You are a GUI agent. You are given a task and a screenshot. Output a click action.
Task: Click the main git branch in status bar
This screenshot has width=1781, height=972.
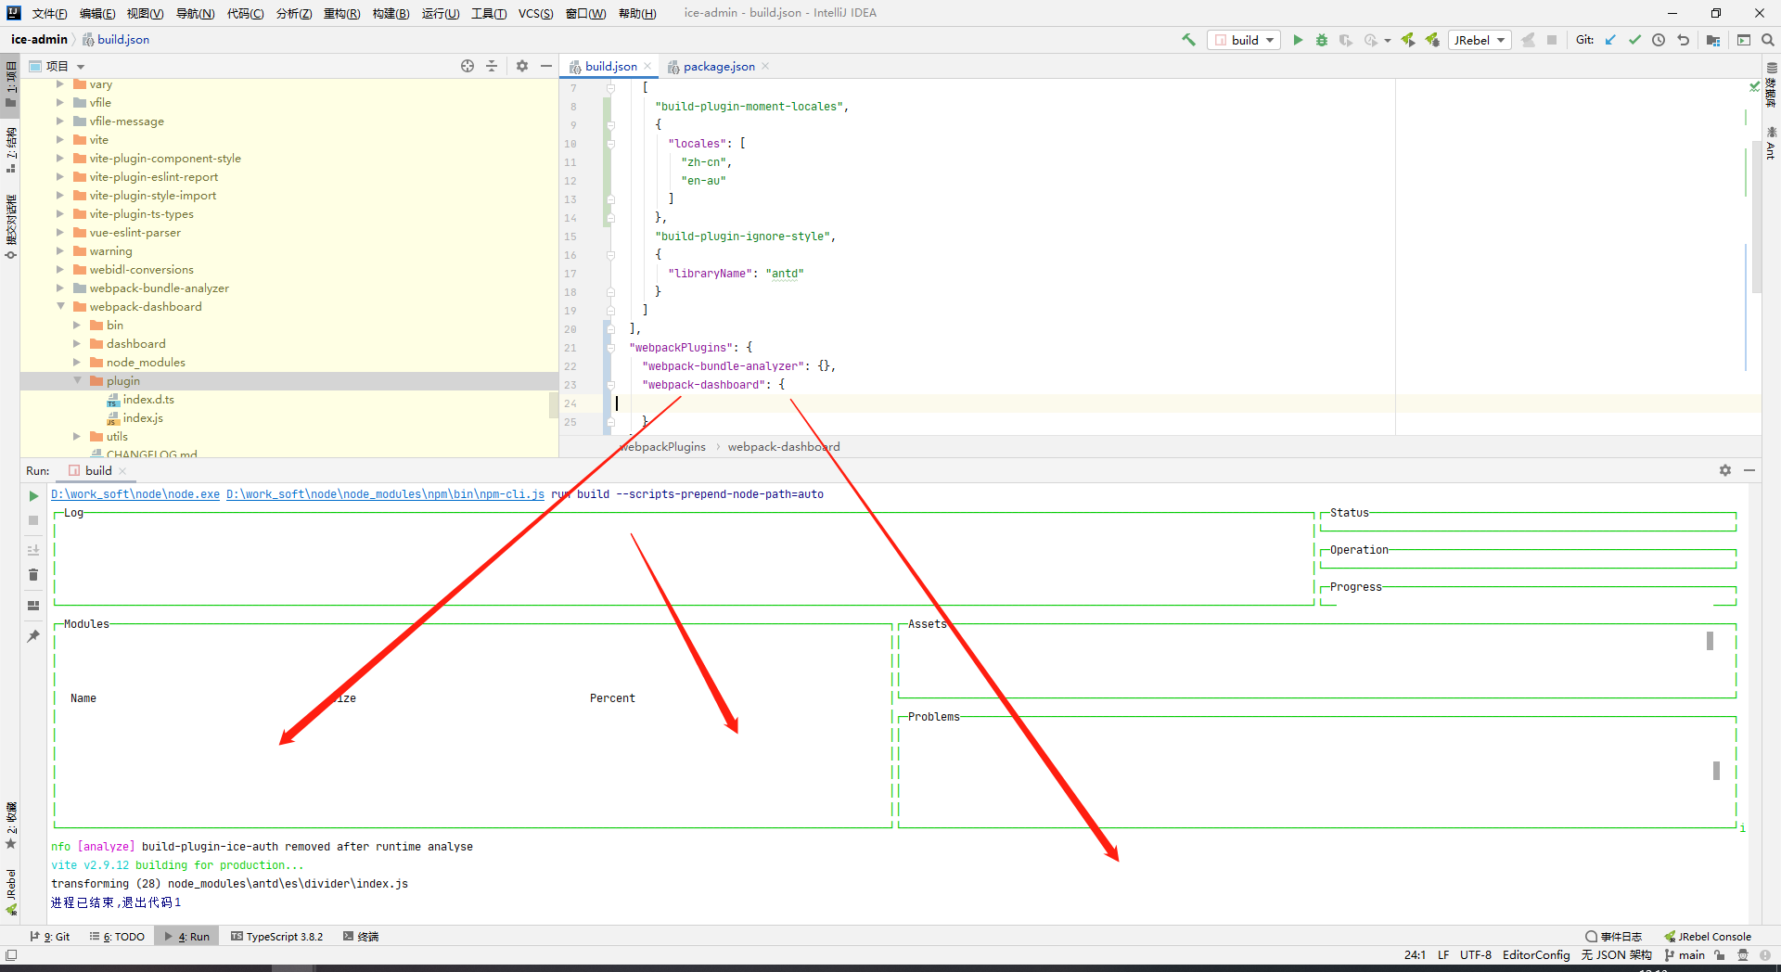click(1685, 954)
